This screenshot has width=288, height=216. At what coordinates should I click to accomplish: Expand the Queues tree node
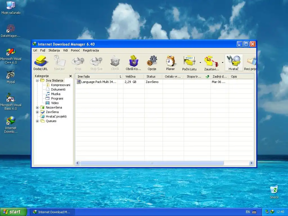click(37, 121)
